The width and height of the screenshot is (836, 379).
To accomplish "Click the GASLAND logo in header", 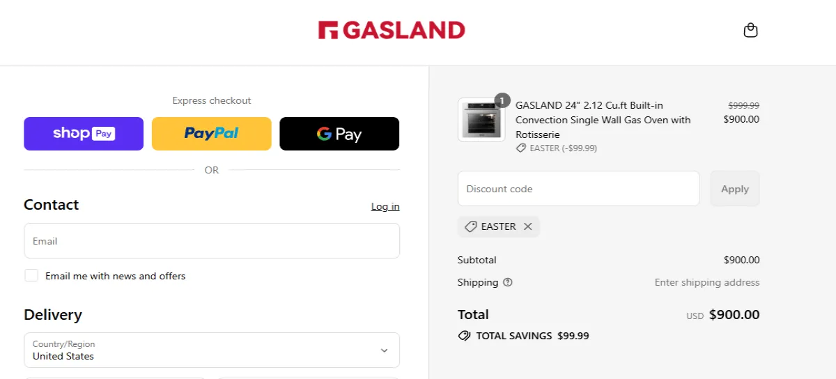I will click(392, 30).
